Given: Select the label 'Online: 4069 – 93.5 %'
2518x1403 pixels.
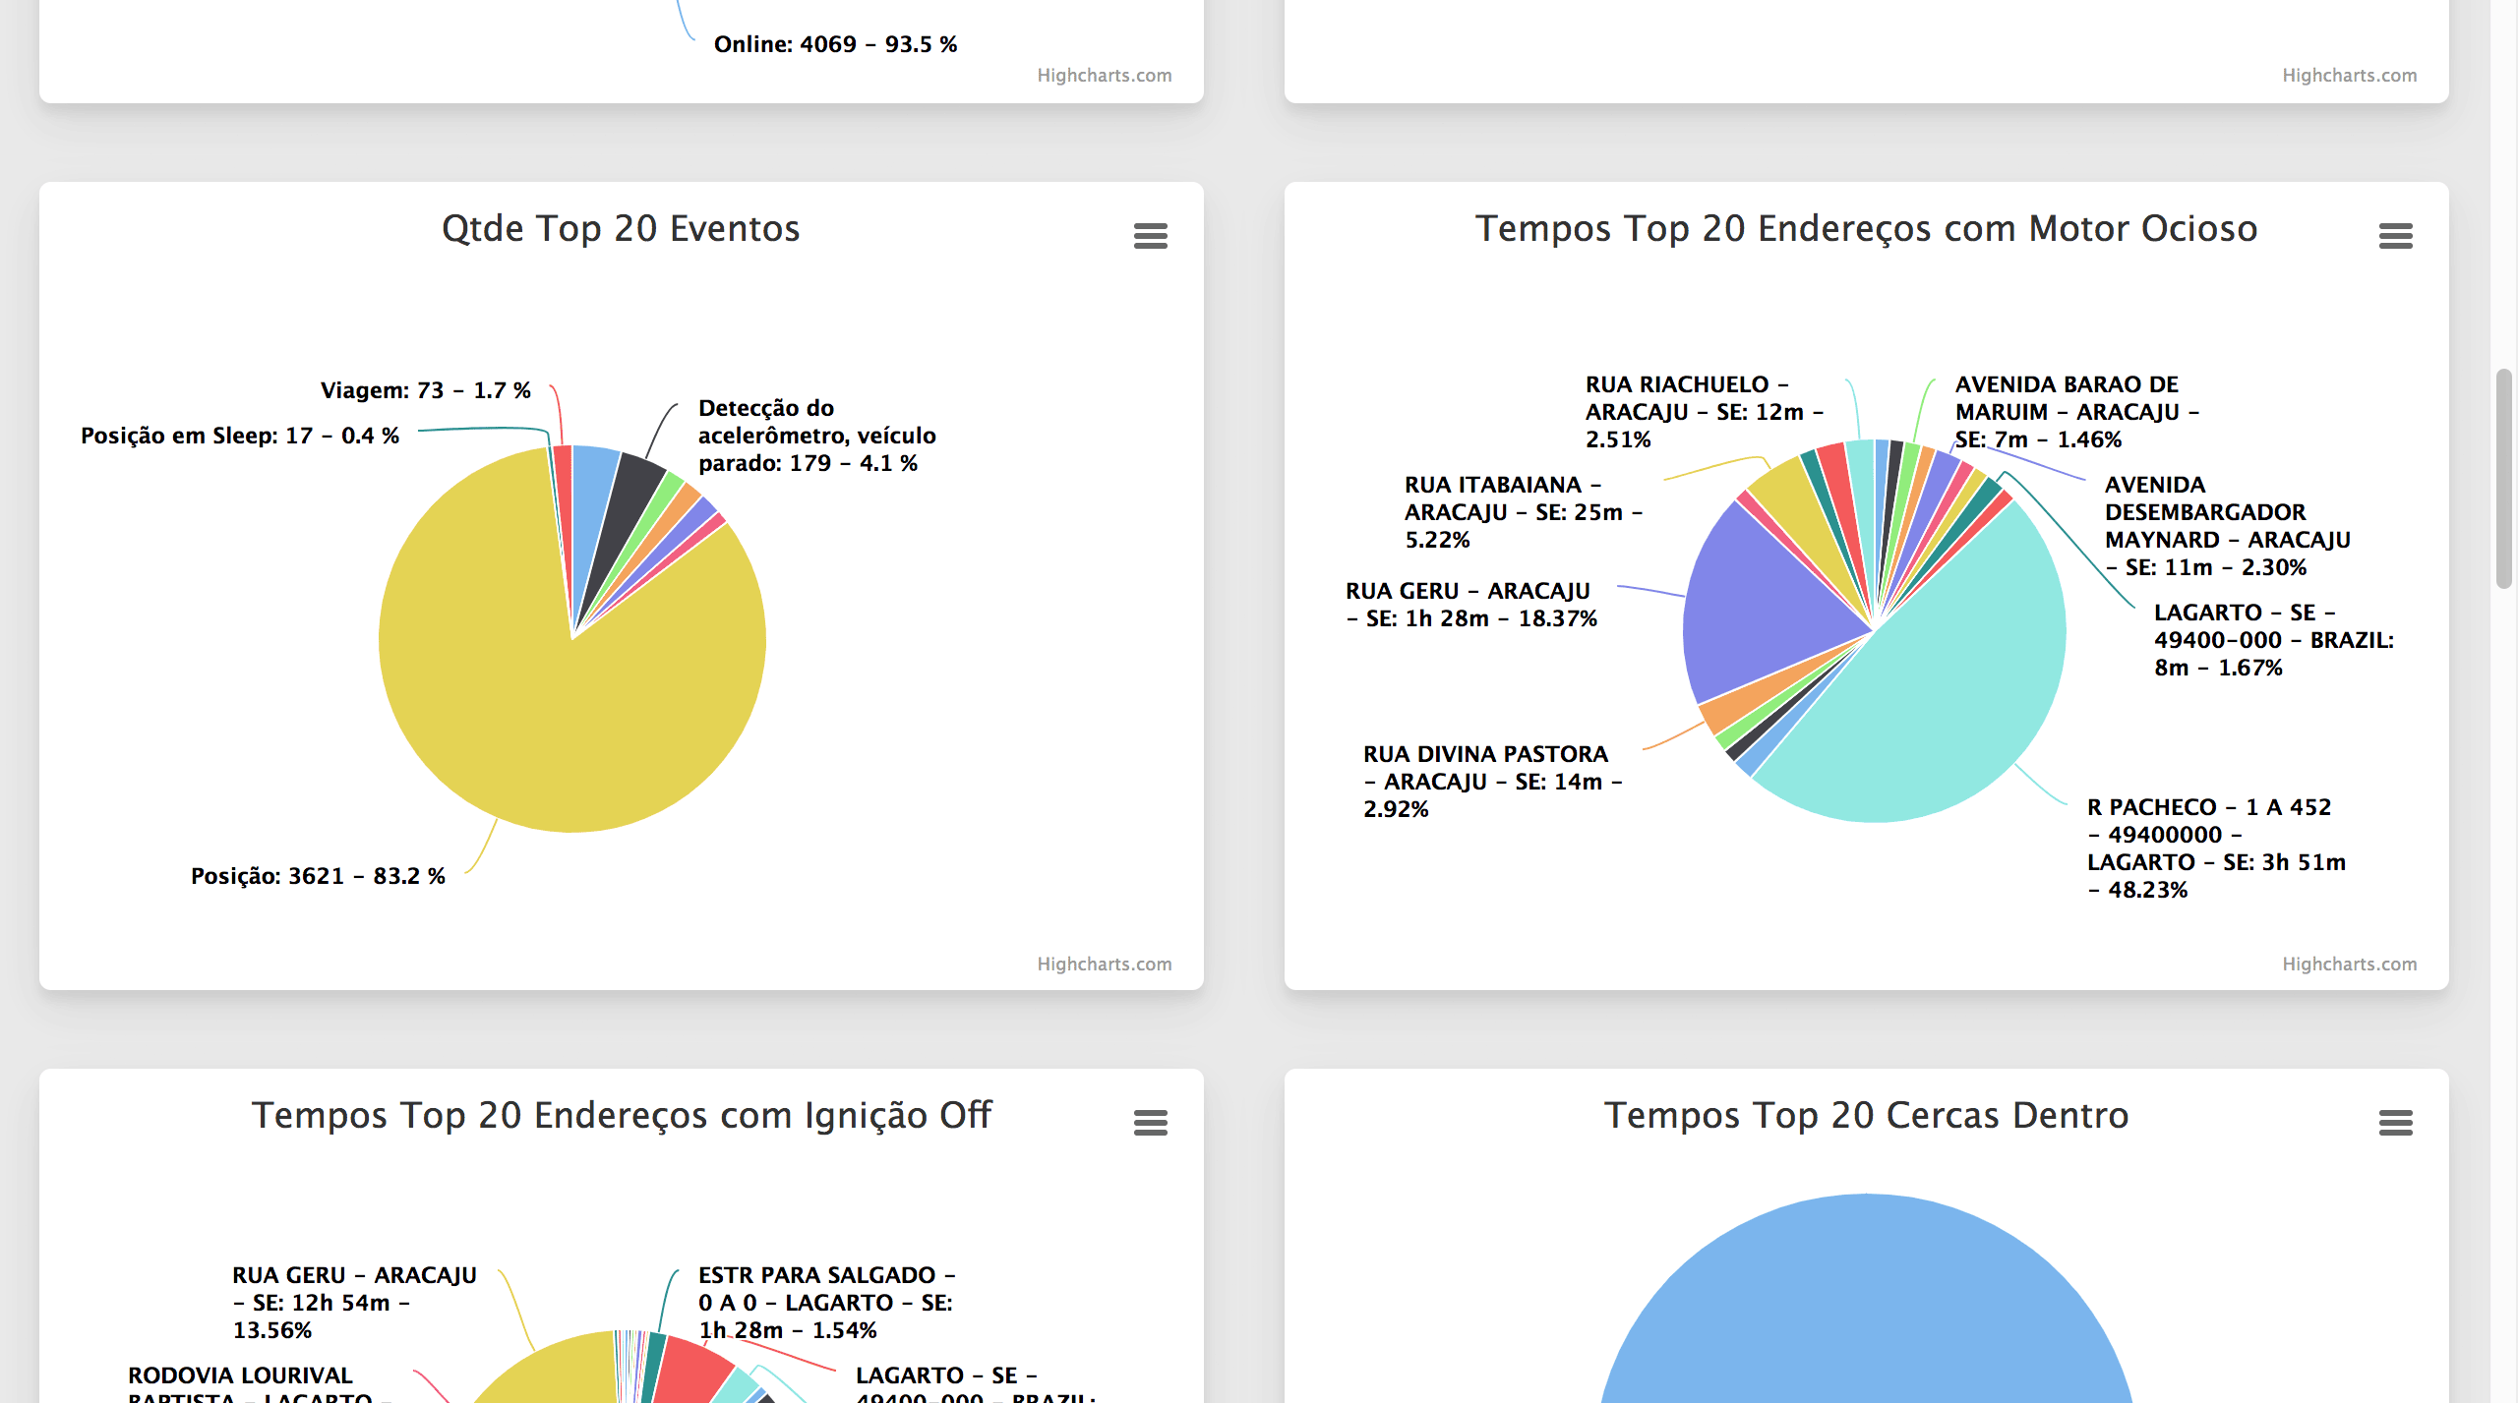Looking at the screenshot, I should point(836,44).
